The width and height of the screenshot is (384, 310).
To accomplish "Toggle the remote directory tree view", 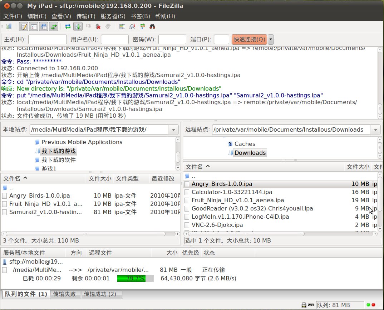I will 44,26.
